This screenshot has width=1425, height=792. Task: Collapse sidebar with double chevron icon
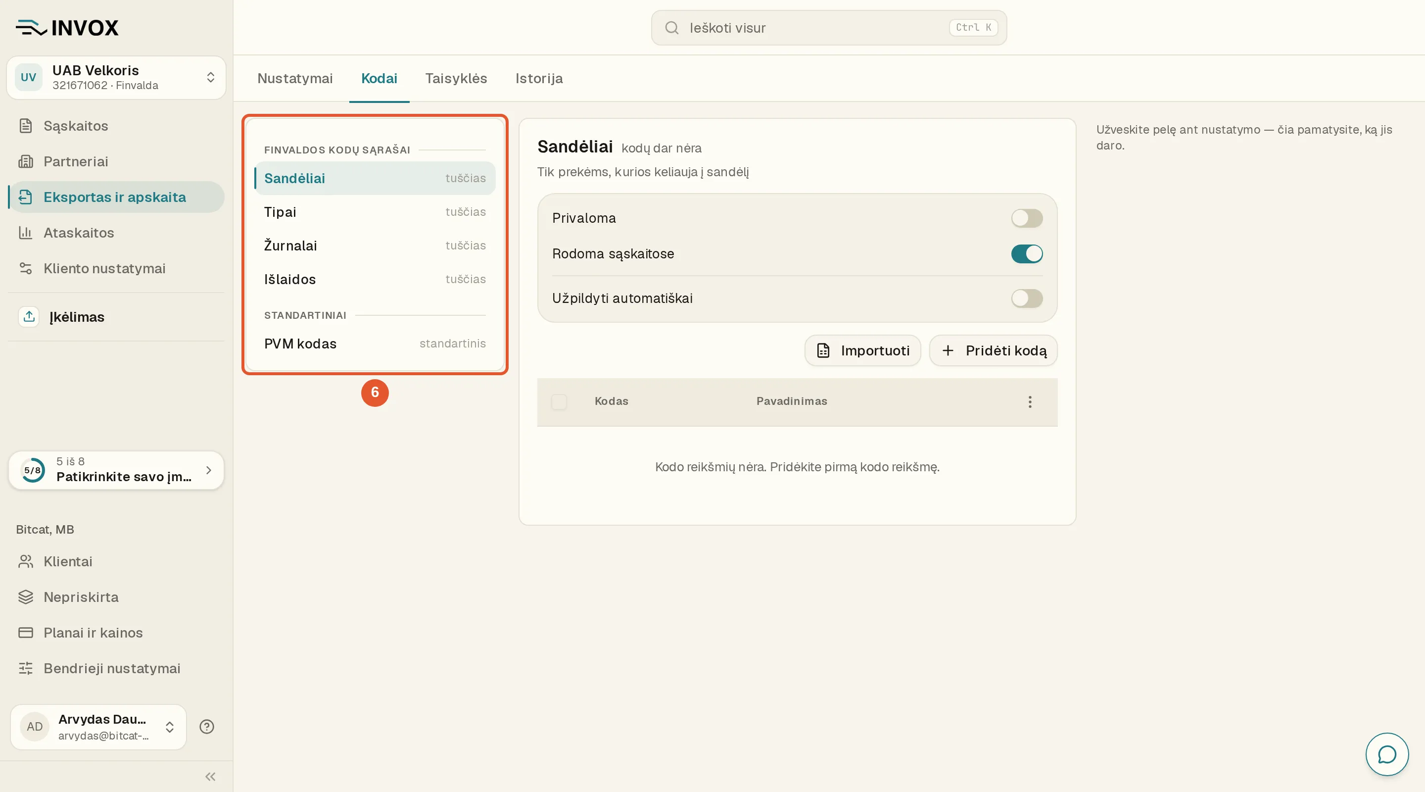tap(210, 777)
